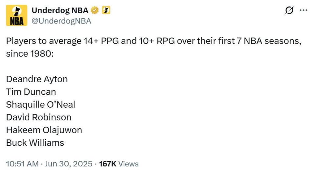This screenshot has height=171, width=315.
Task: Open the Underdog NBA profile avatar
Action: click(x=17, y=16)
